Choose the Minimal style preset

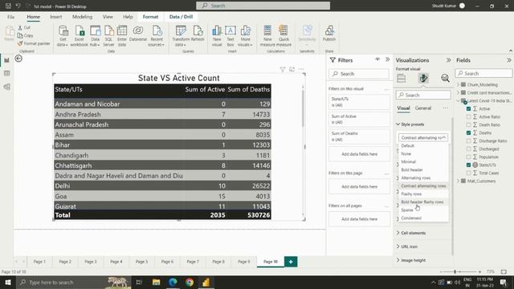tap(408, 162)
